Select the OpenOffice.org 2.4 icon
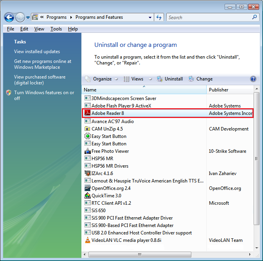This screenshot has height=261, width=263. (x=87, y=188)
